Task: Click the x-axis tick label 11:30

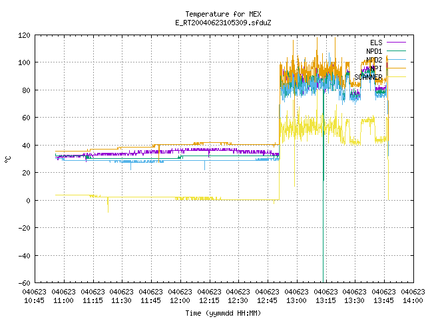Action: click(x=121, y=301)
